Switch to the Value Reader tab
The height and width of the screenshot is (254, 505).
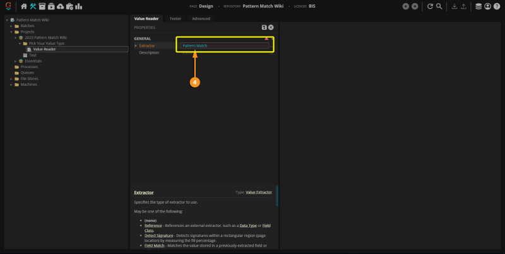pyautogui.click(x=146, y=19)
